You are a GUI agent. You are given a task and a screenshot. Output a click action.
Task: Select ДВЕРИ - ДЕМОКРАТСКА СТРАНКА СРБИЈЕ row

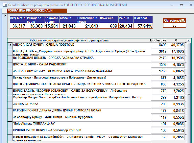click(x=82, y=85)
